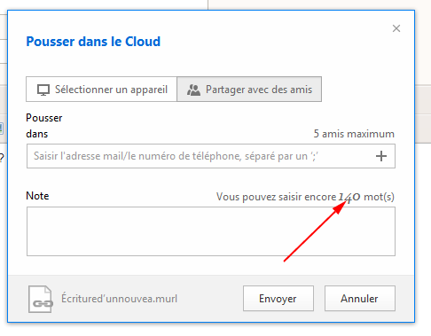
Task: Focus the email or phone number input field
Action: coord(201,156)
